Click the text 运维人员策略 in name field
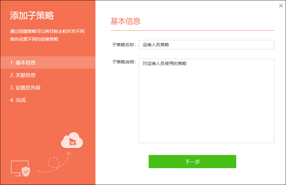Image resolution: width=286 pixels, height=185 pixels. pos(156,45)
